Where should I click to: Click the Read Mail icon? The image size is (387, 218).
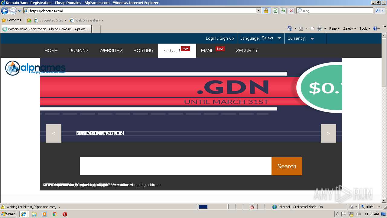(x=312, y=28)
